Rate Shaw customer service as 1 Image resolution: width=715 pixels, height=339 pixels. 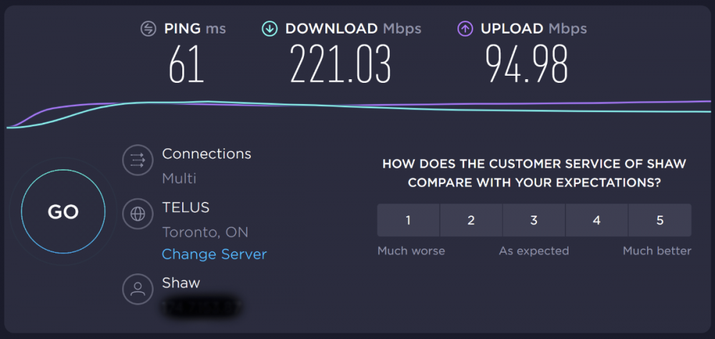pyautogui.click(x=408, y=220)
